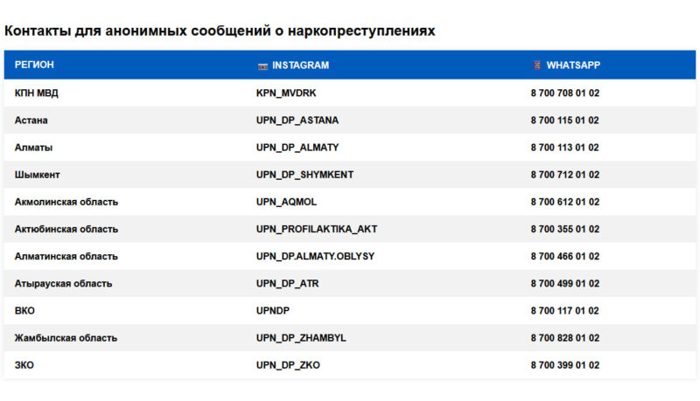700x401 pixels.
Task: Click the ВКО region cell
Action: point(24,310)
